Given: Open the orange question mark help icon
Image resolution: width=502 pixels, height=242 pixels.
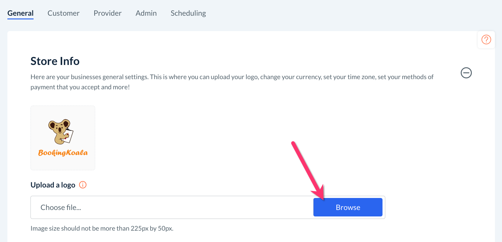Looking at the screenshot, I should click(x=486, y=40).
